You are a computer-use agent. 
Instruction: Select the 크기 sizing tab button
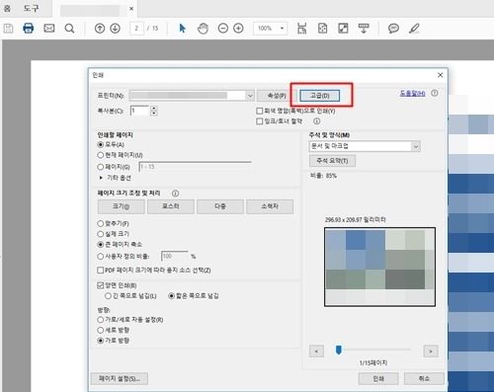pyautogui.click(x=122, y=206)
